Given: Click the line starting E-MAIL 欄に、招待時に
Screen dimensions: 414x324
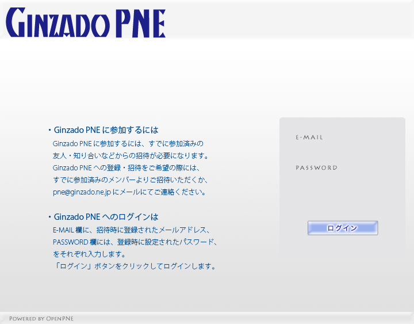Looking at the screenshot, I should [x=132, y=230].
